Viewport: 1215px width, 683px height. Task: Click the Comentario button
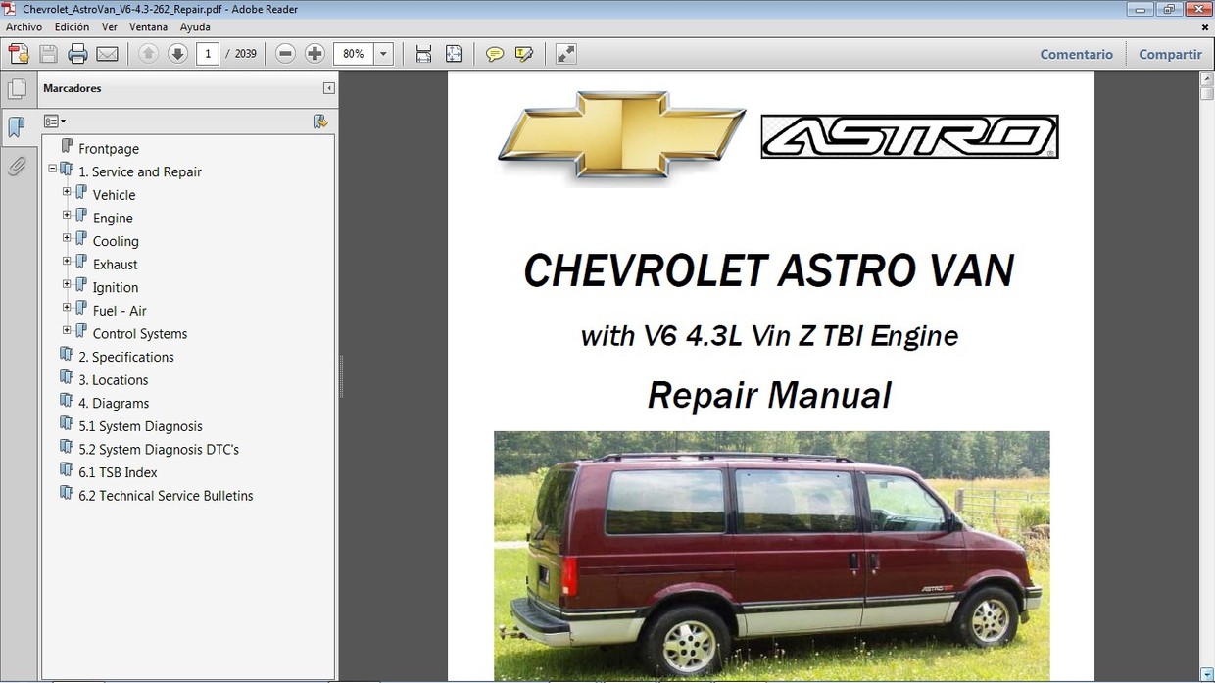[1076, 54]
